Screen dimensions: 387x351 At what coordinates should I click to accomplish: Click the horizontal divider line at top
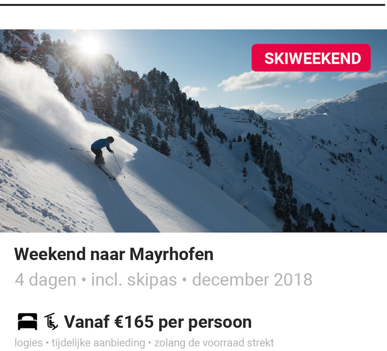coord(193,5)
